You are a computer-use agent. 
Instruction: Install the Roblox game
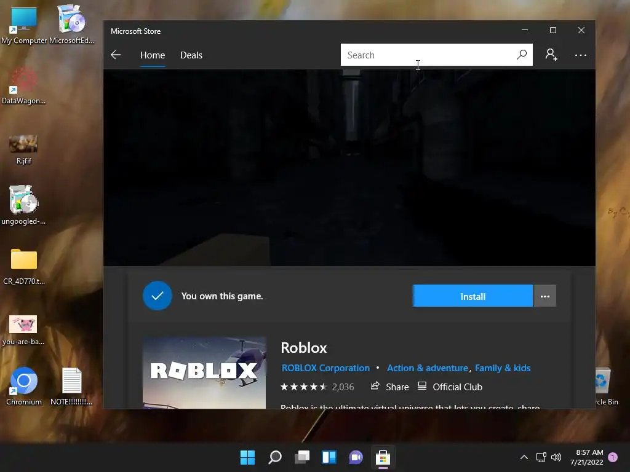[x=472, y=296]
